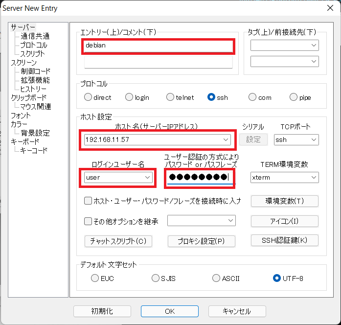Viewport: 341px width, 325px height.
Task: Confirm with the OK button
Action: pos(170,311)
